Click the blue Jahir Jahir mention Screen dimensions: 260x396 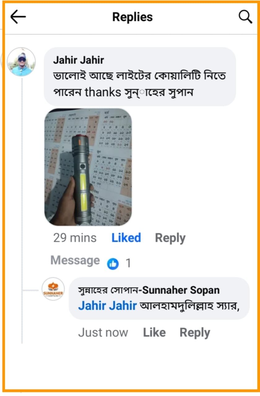tap(107, 306)
